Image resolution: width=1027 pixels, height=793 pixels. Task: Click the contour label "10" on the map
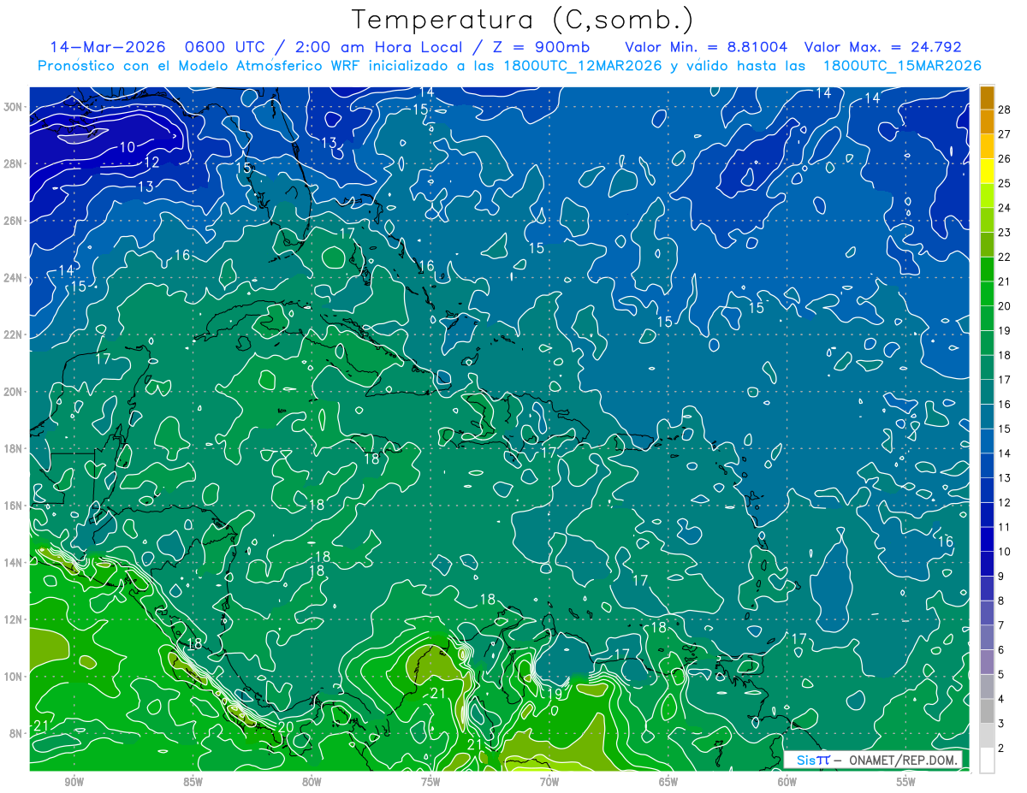point(127,147)
